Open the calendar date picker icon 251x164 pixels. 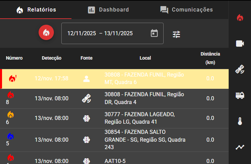(154, 33)
